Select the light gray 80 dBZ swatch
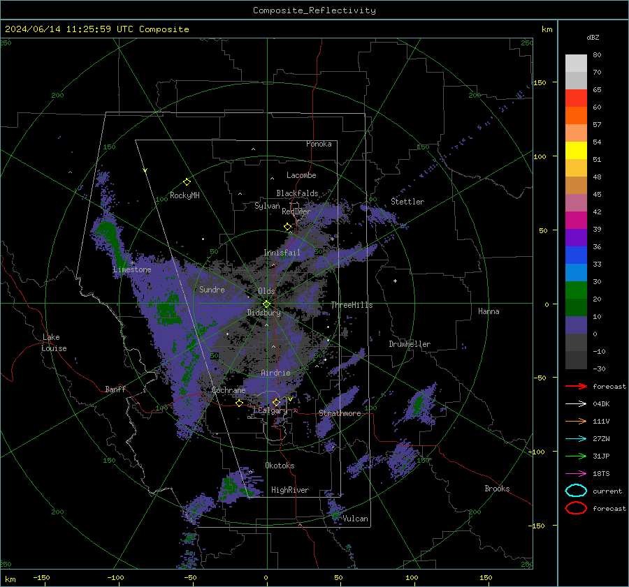The image size is (629, 587). coord(576,63)
